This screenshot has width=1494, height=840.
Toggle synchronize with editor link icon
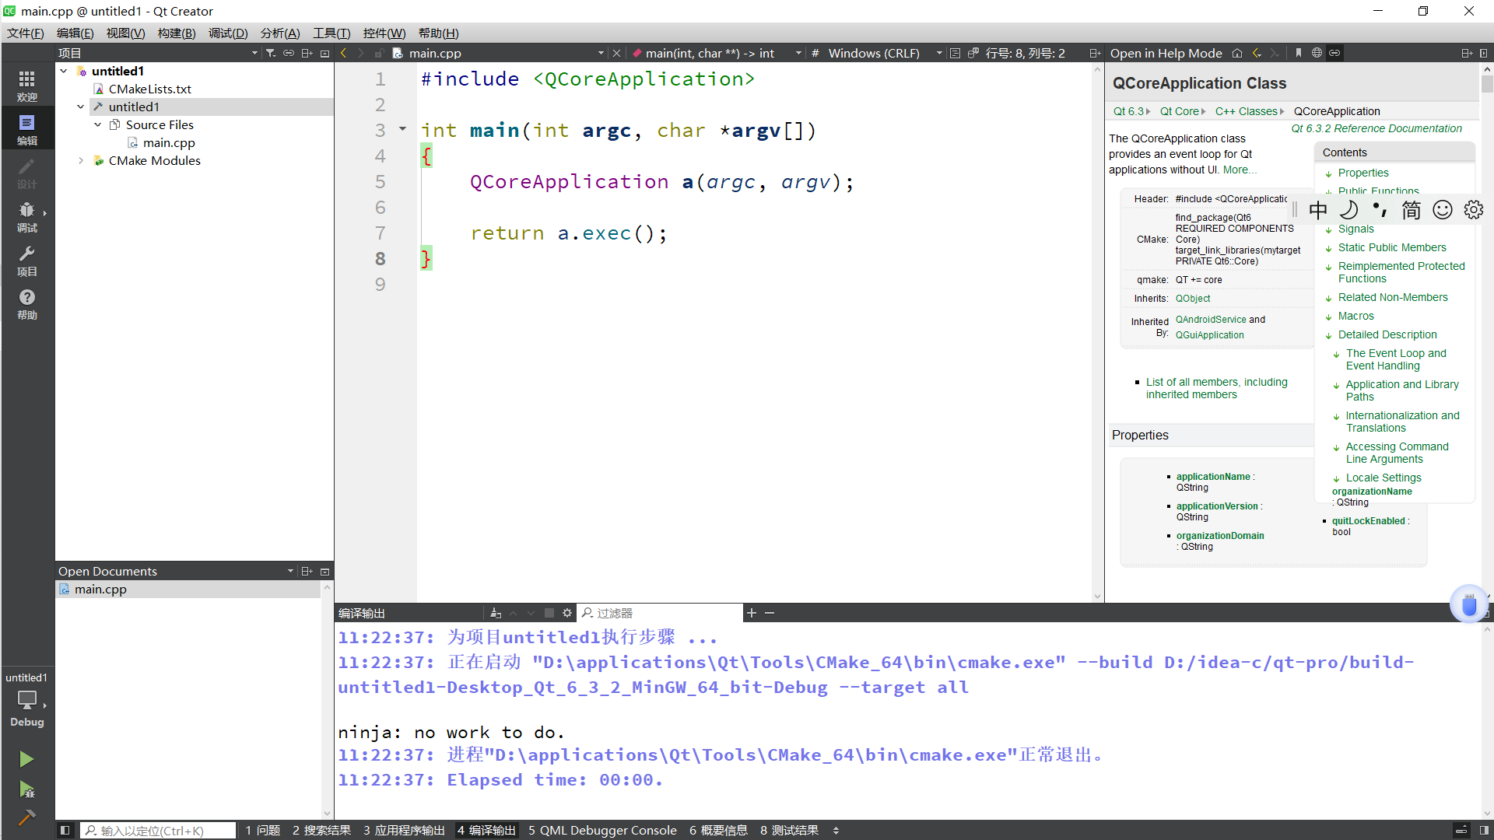pyautogui.click(x=289, y=53)
